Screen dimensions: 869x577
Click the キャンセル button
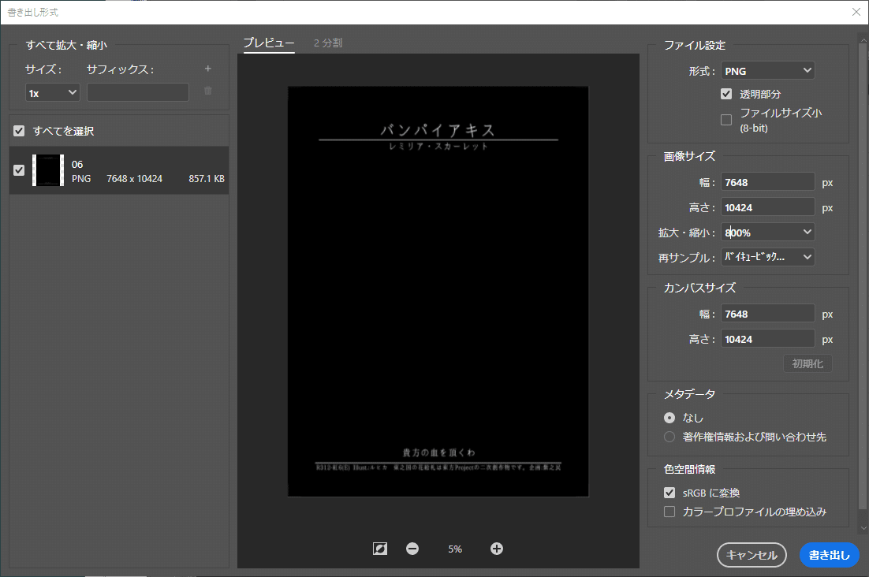point(752,555)
